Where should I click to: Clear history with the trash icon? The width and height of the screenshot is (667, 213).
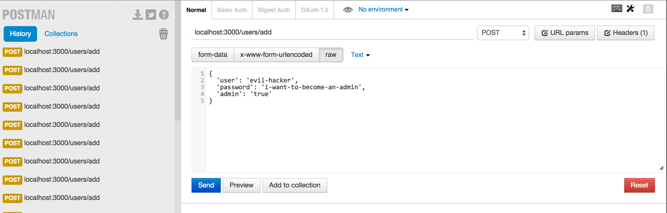point(163,34)
